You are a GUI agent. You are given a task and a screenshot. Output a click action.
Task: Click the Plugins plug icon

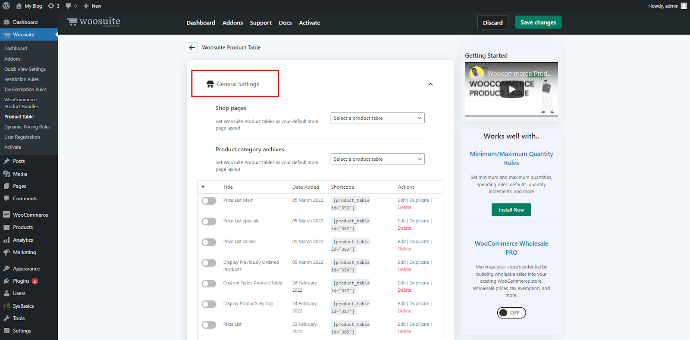[6, 281]
